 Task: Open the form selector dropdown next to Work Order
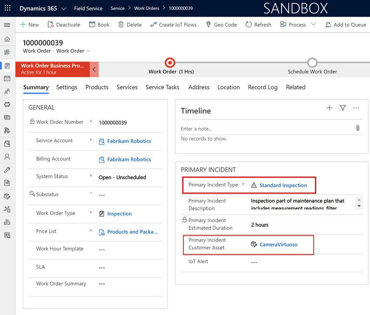pos(88,51)
